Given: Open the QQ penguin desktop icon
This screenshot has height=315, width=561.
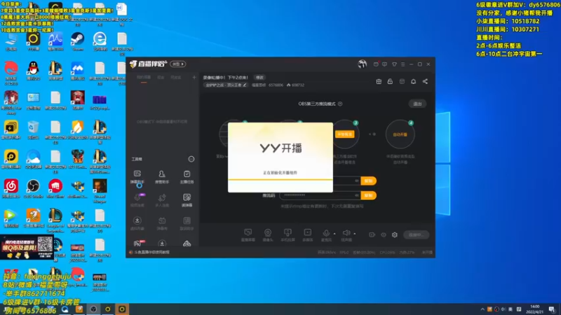Looking at the screenshot, I should coord(33,71).
